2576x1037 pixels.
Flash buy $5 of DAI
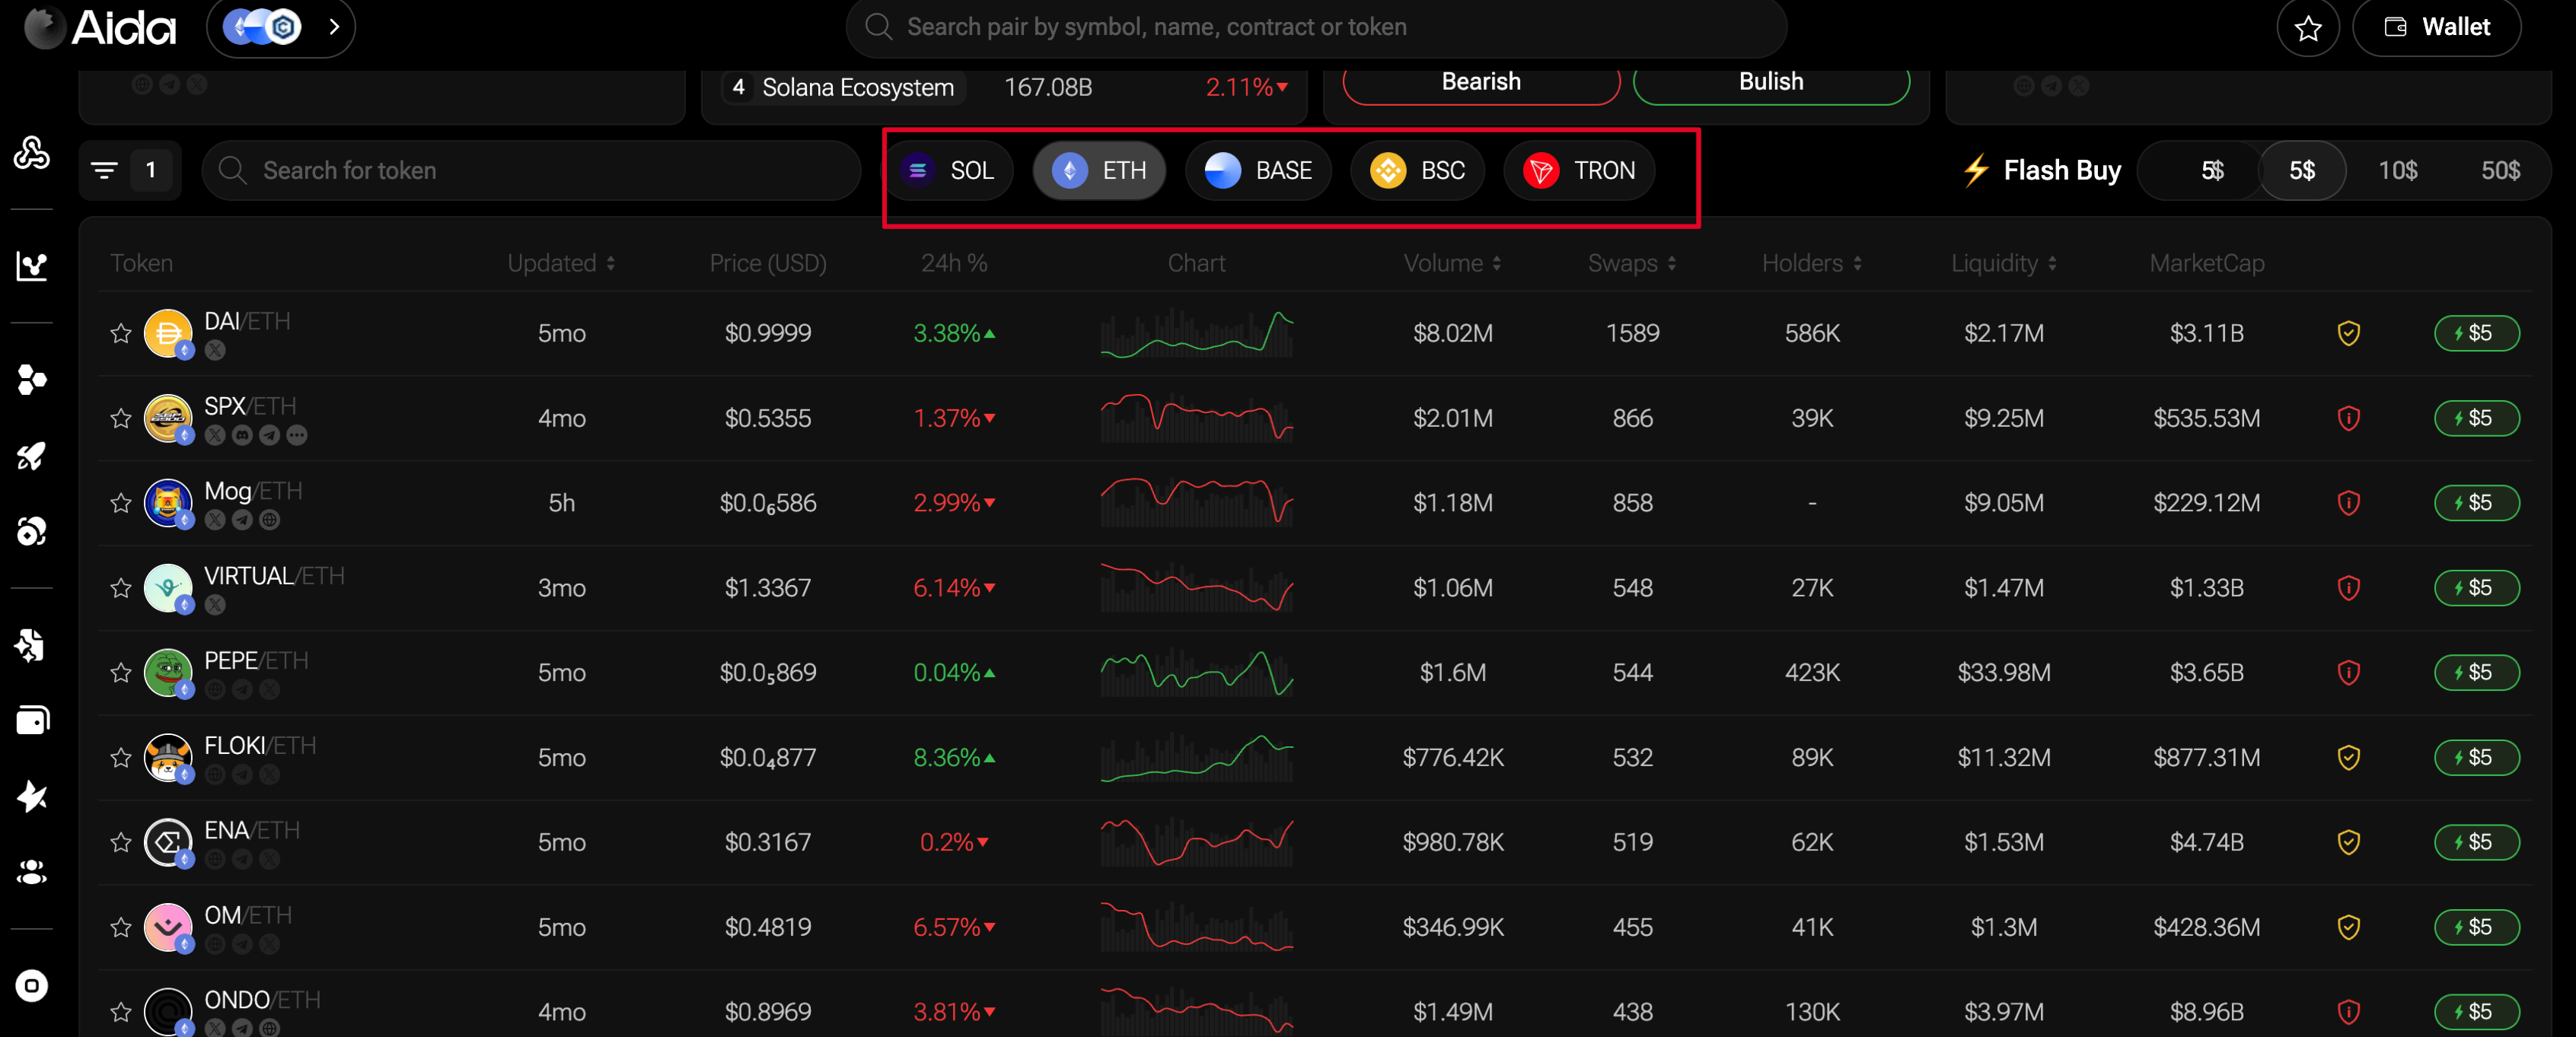click(2476, 332)
